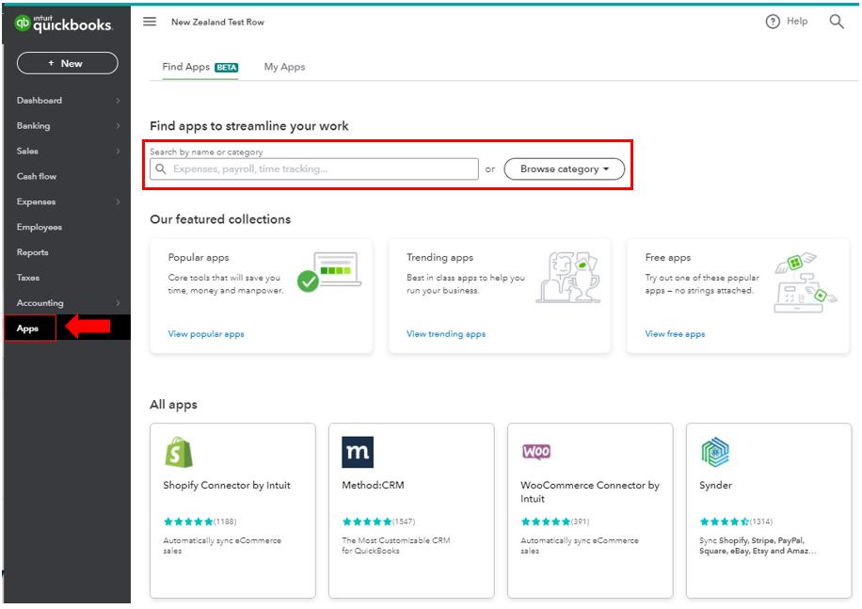Open View free apps link
The image size is (862, 609).
[675, 333]
